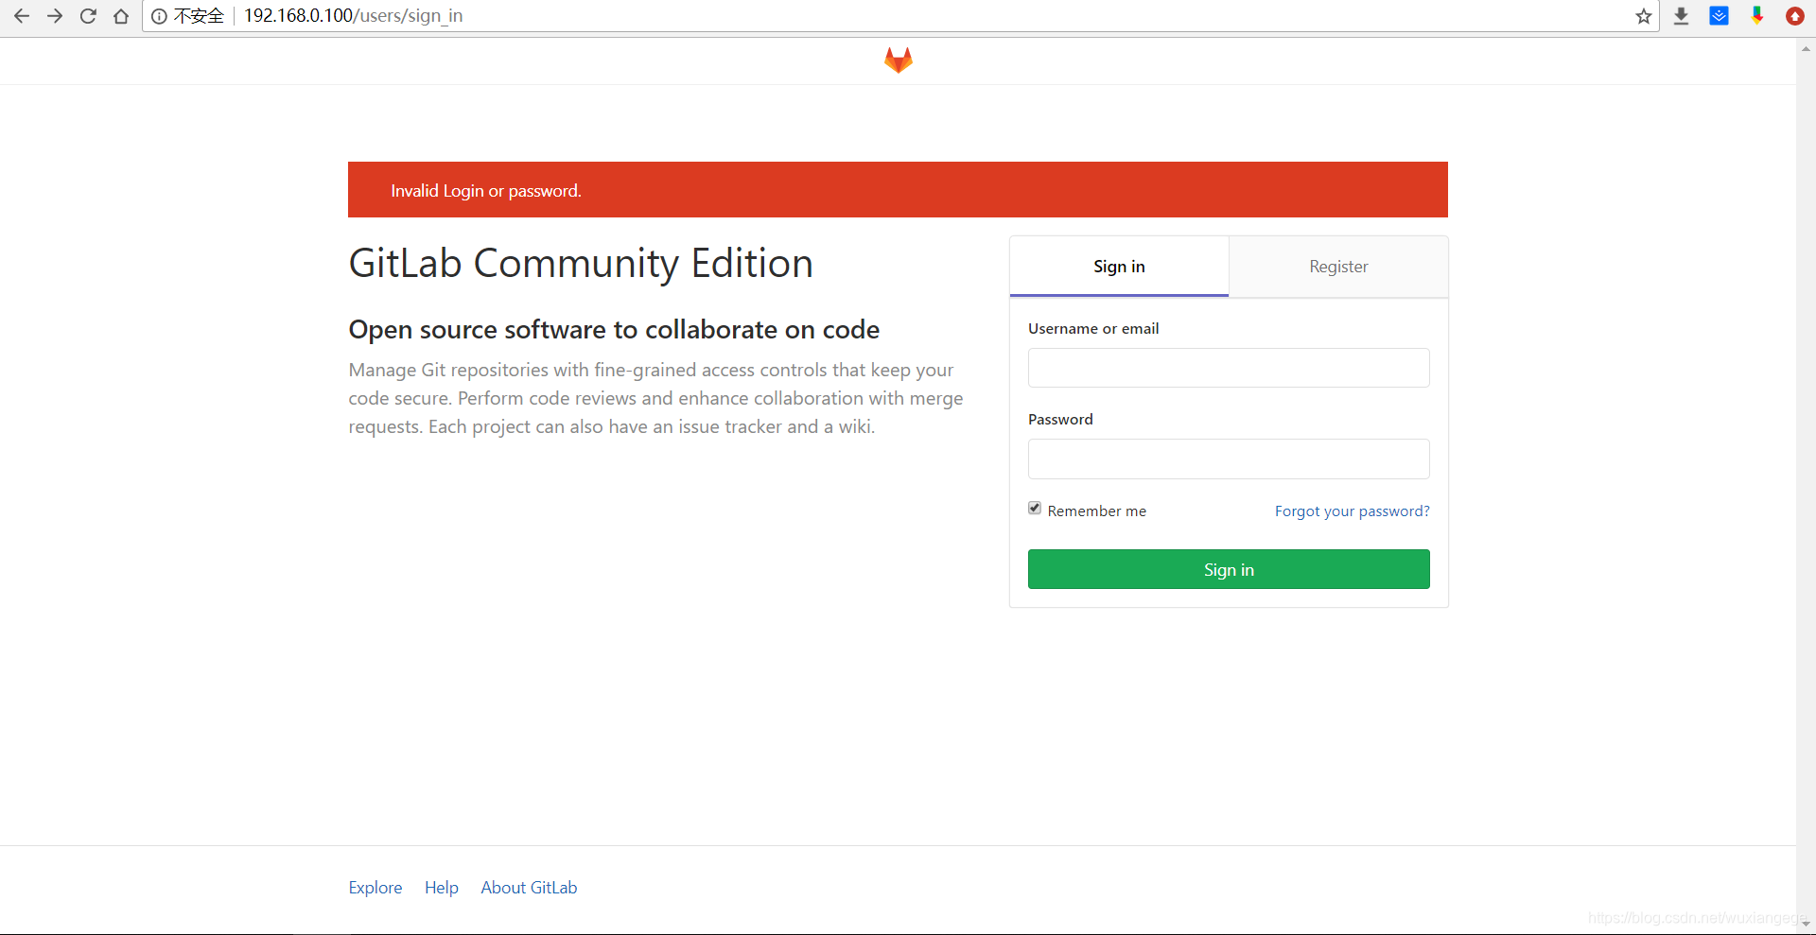Click the 'Remember me' label text

point(1096,511)
